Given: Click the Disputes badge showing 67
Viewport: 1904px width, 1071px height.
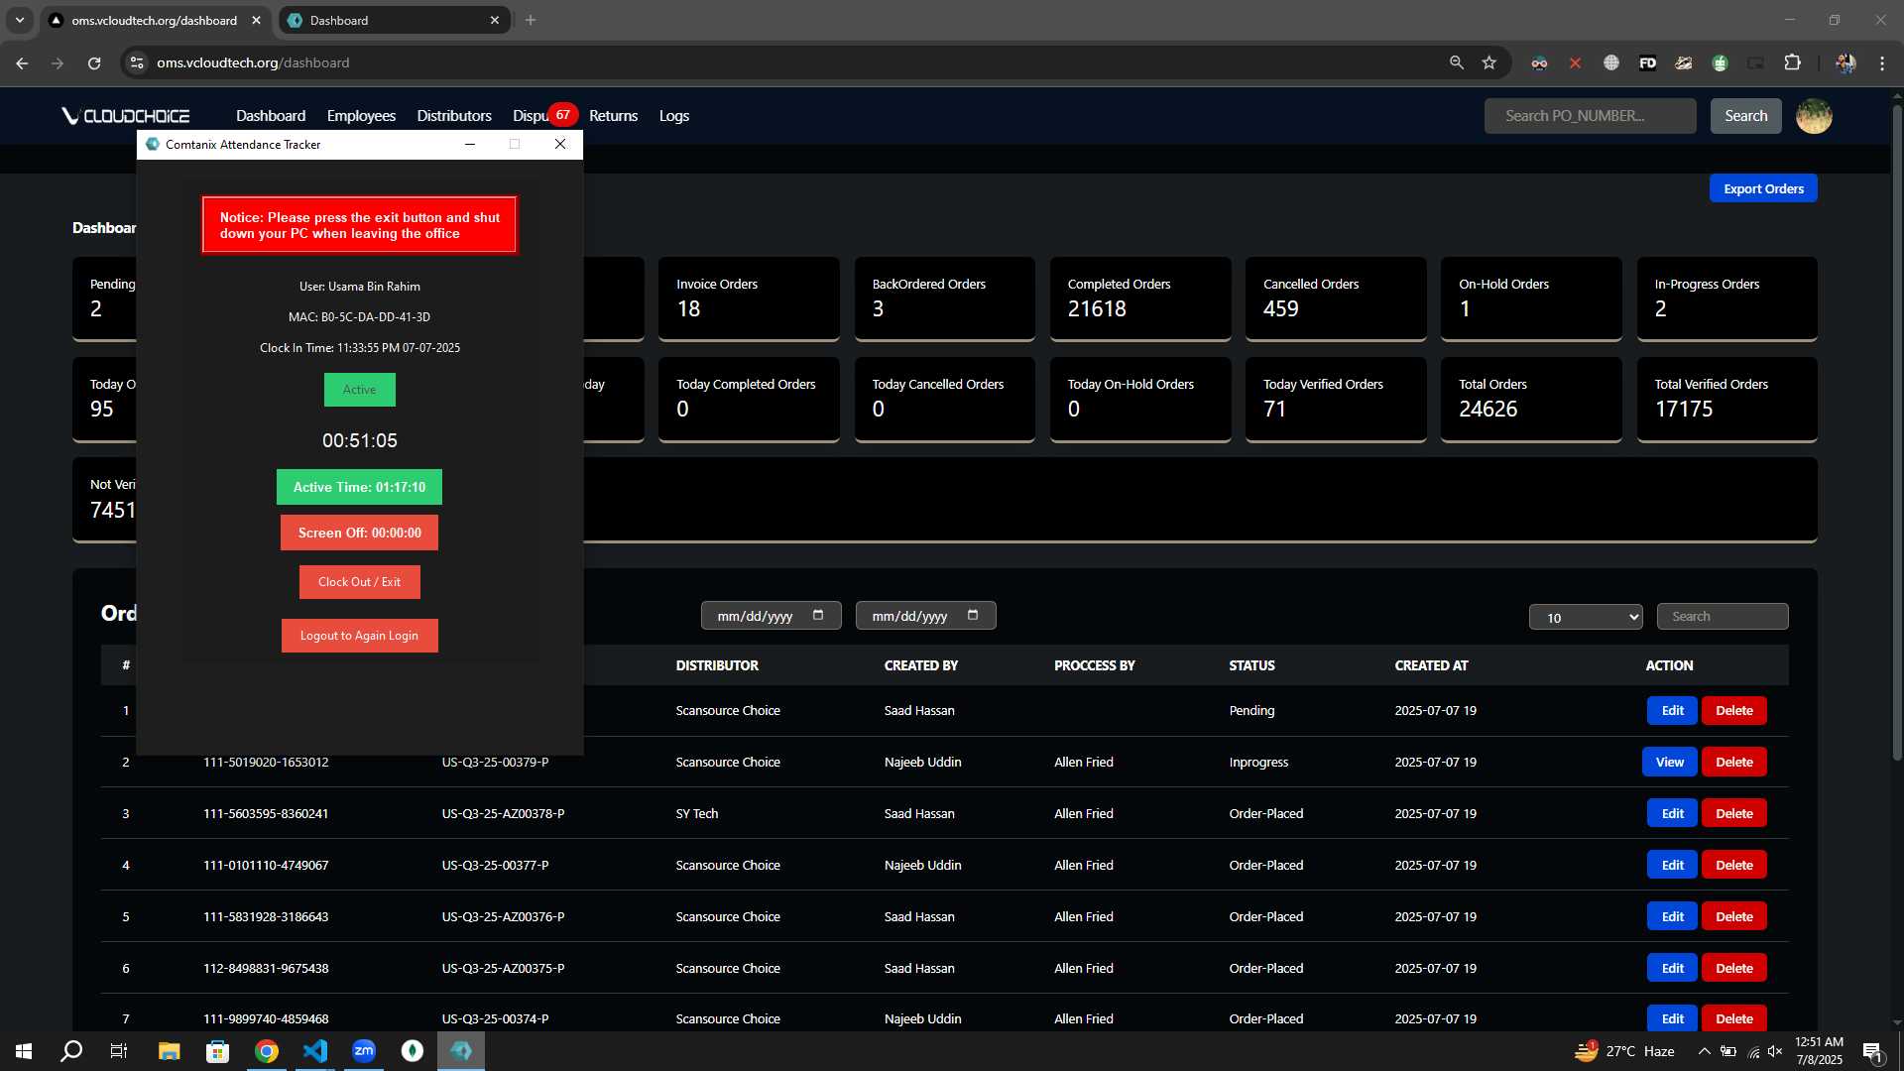Looking at the screenshot, I should tap(562, 115).
